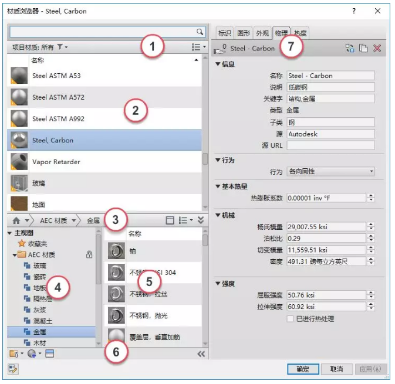Click the home icon in the library breadcrumb
This screenshot has width=395, height=384.
point(16,220)
